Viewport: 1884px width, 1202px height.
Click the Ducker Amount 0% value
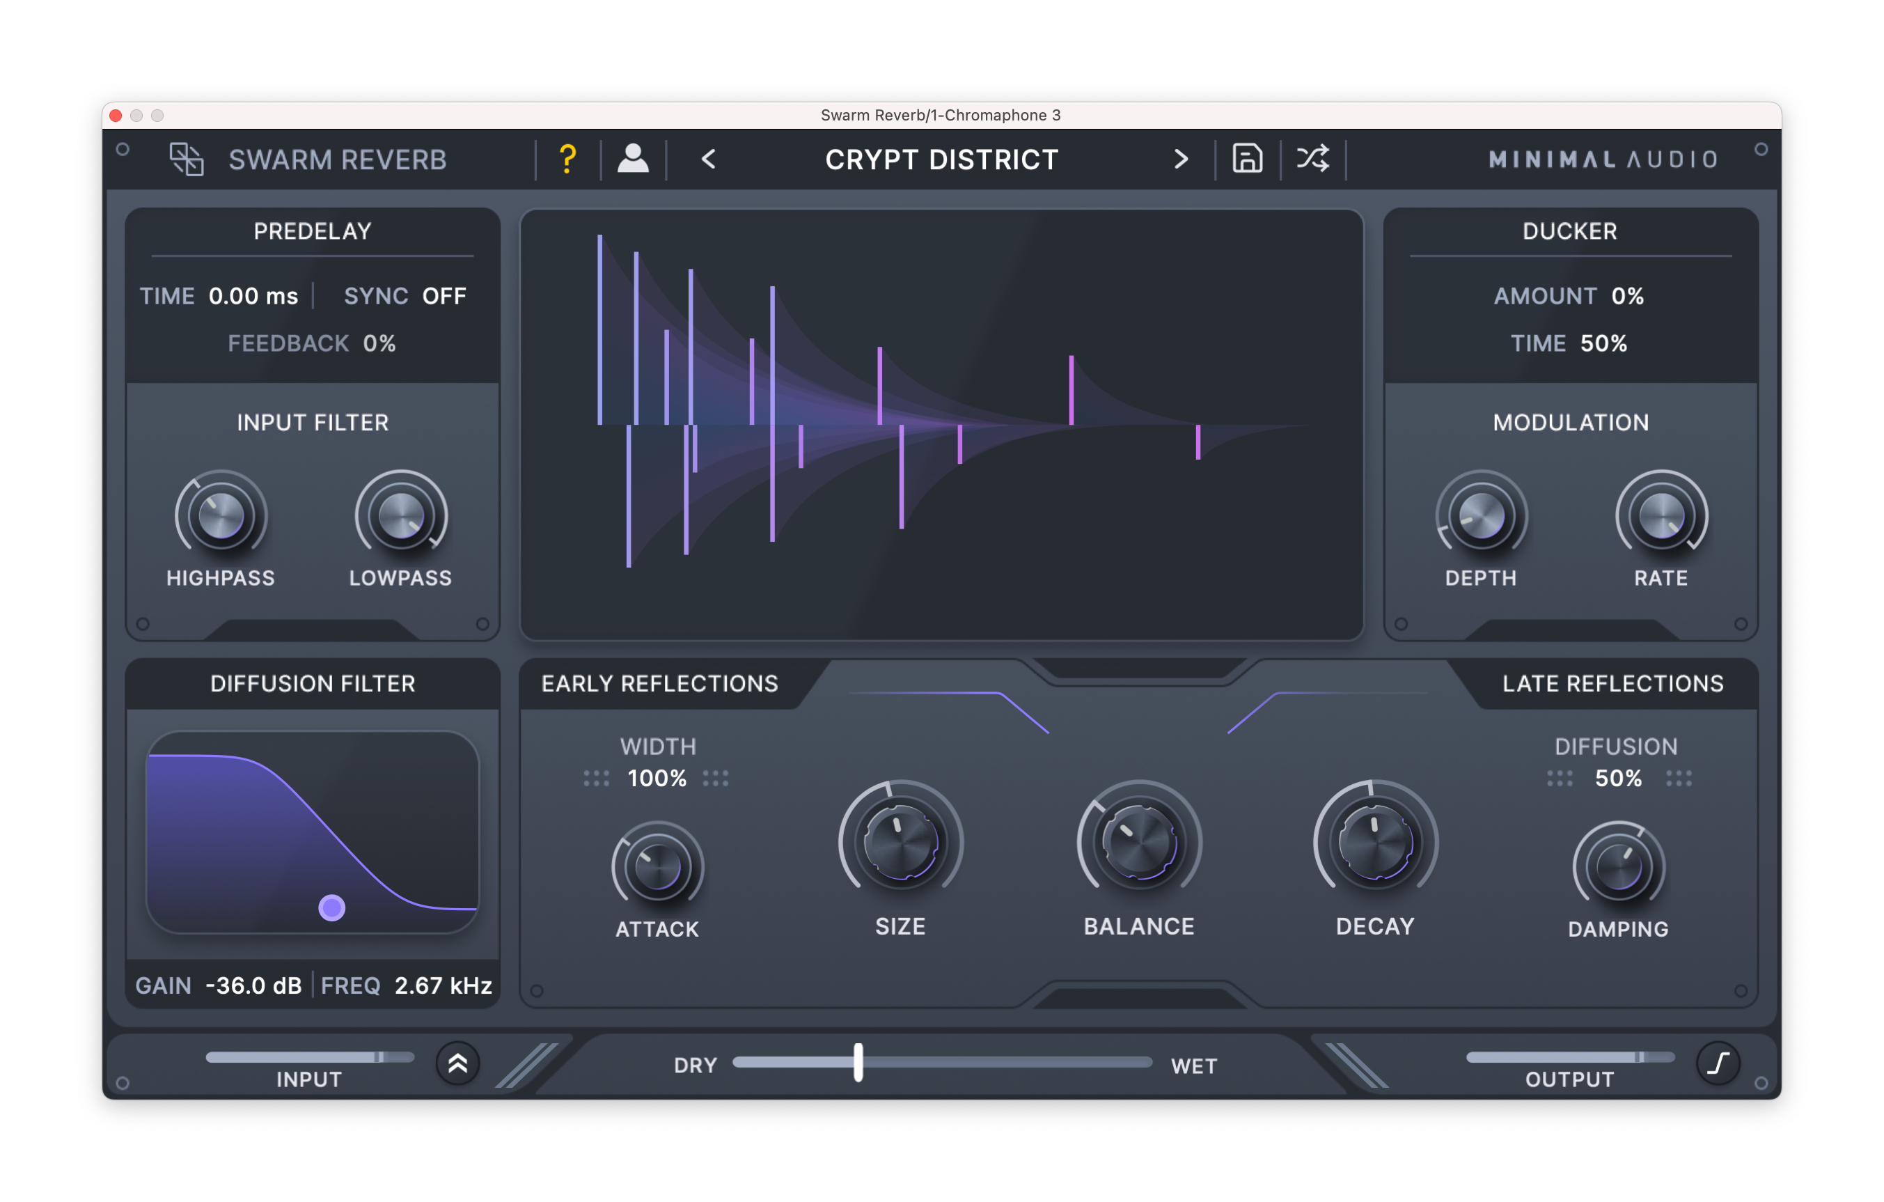pyautogui.click(x=1627, y=297)
